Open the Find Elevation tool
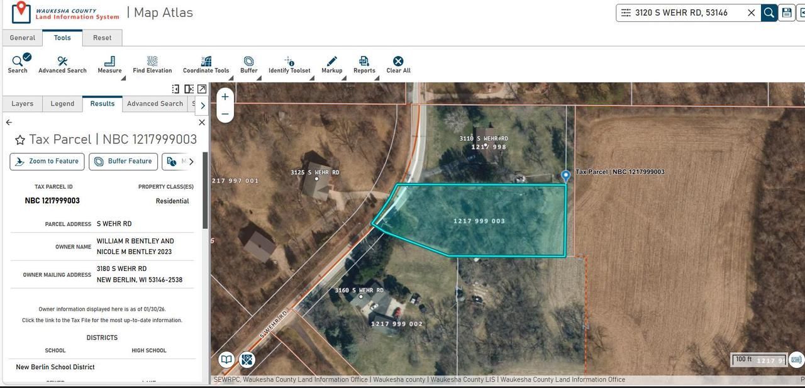 tap(152, 64)
